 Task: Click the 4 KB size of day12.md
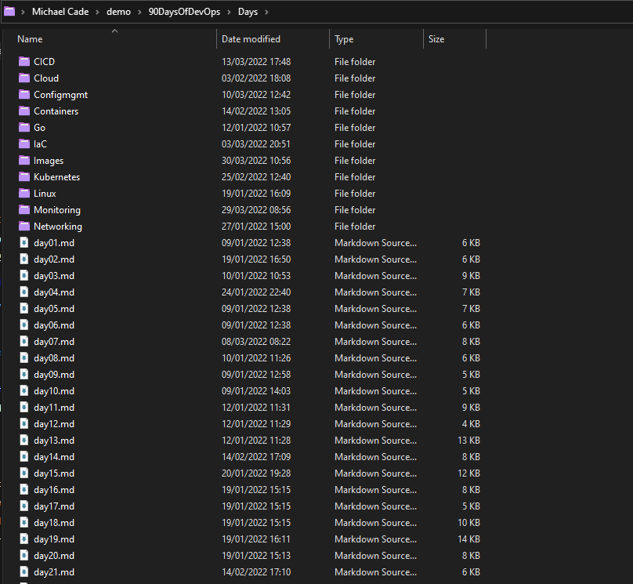(471, 424)
